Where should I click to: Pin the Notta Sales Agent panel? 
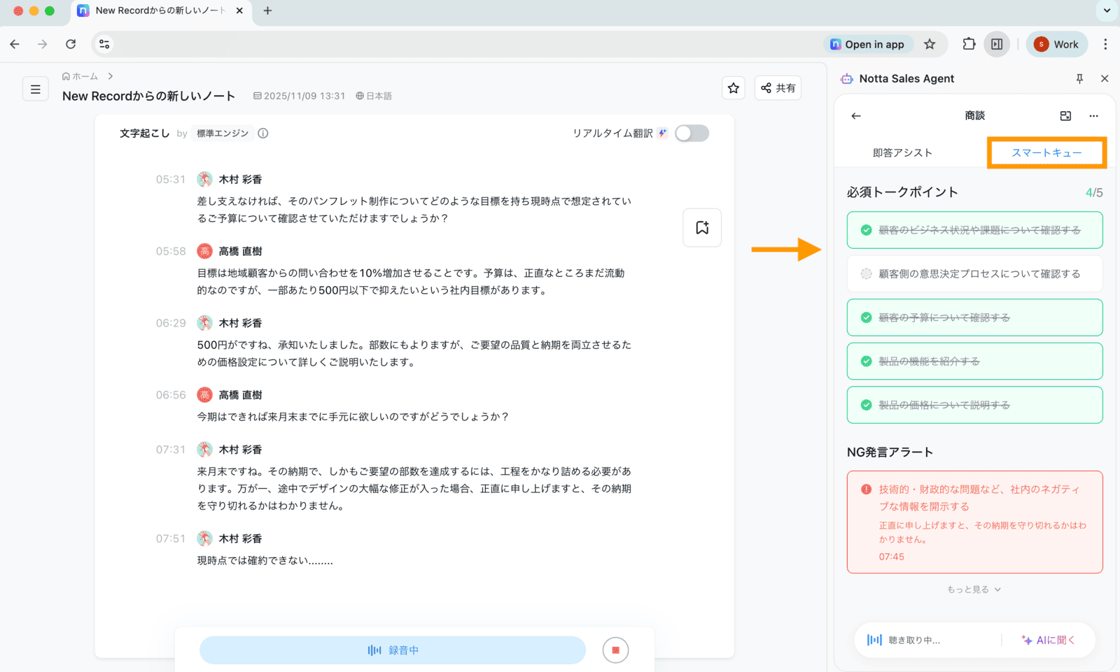click(x=1079, y=79)
